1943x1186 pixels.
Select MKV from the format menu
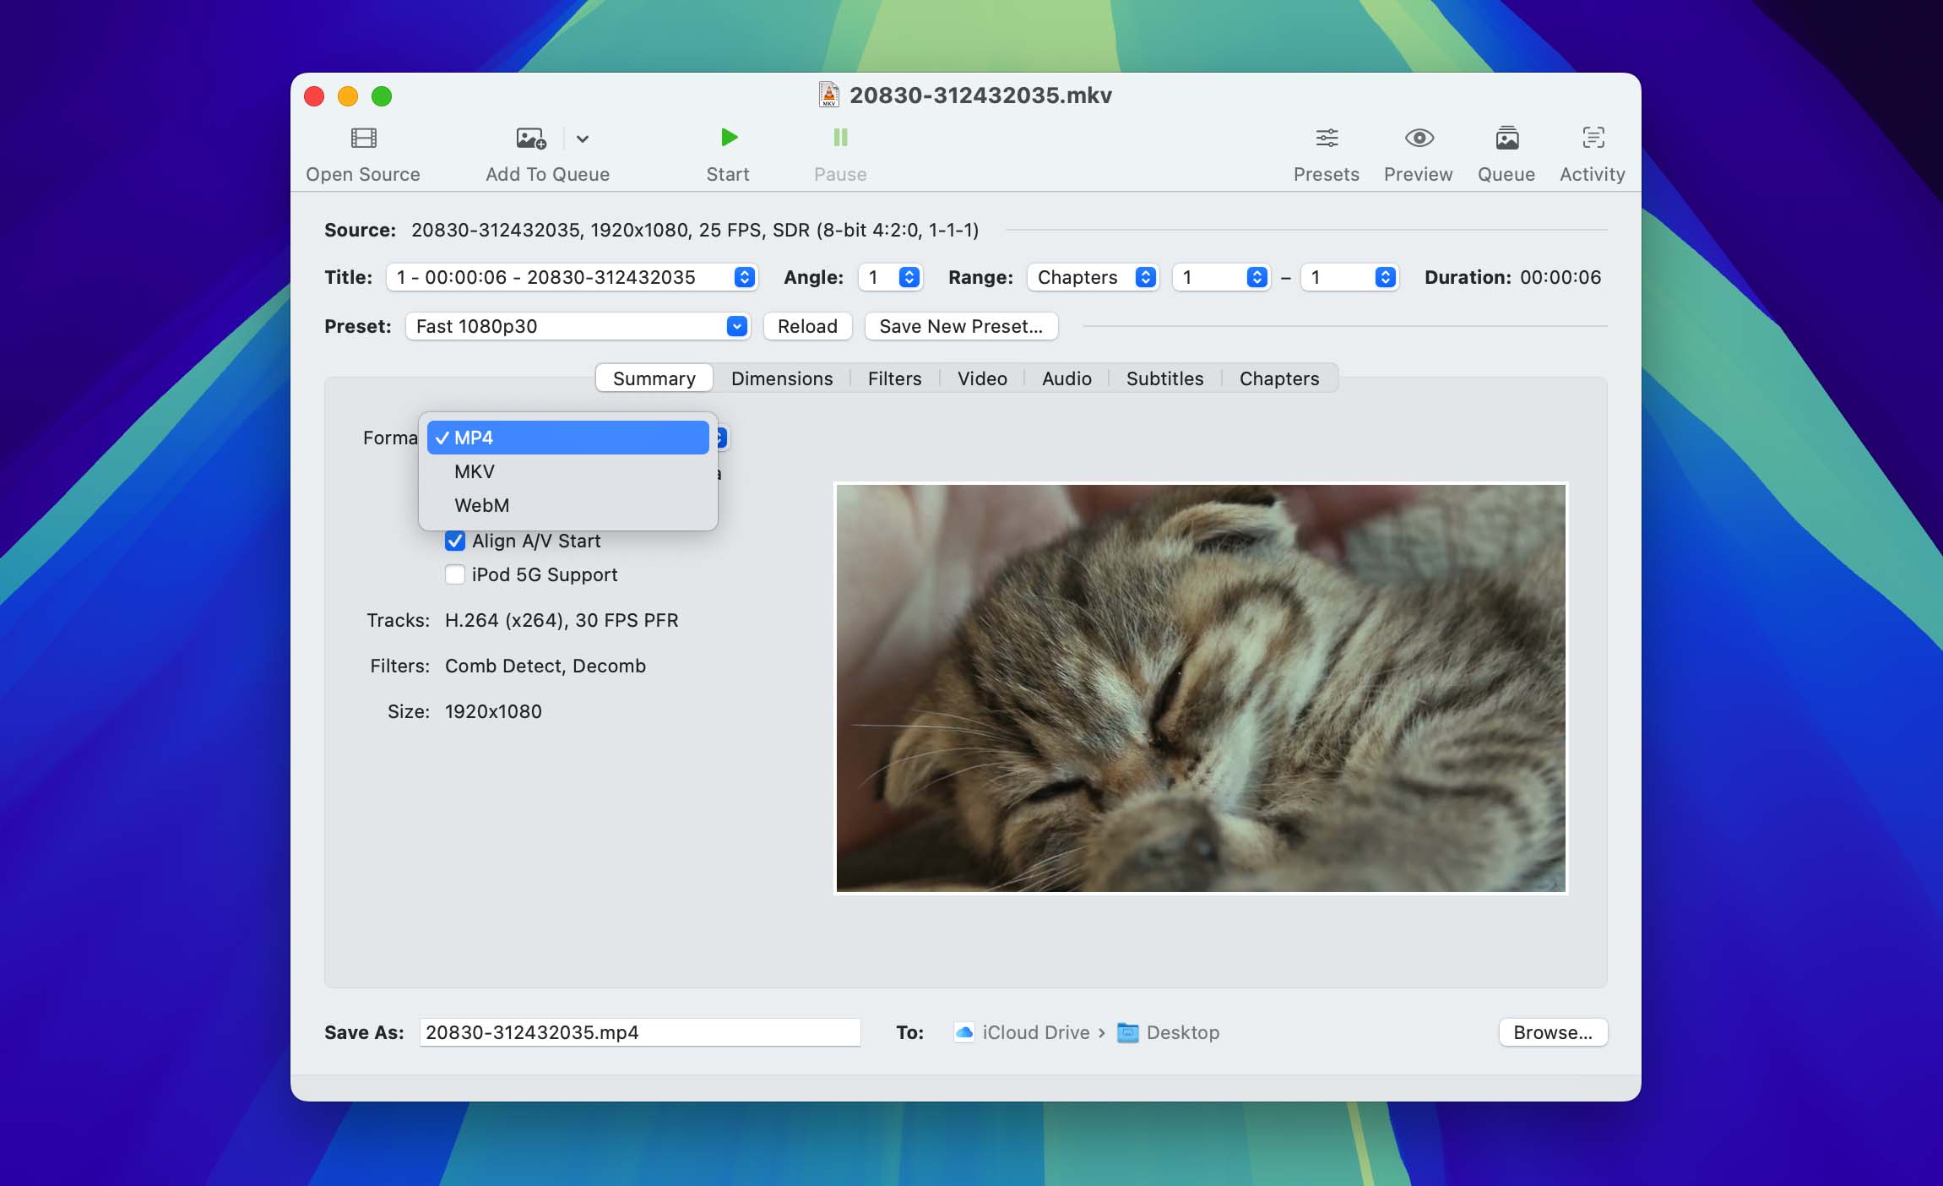coord(475,471)
